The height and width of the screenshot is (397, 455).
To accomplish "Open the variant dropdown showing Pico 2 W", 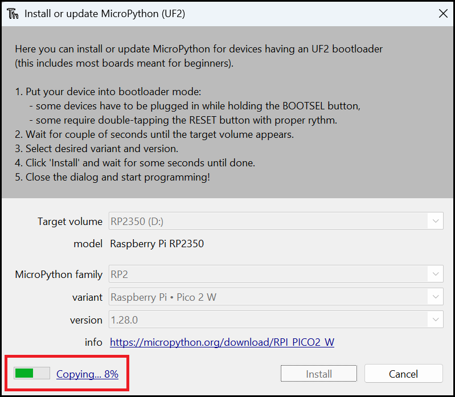I will 276,297.
